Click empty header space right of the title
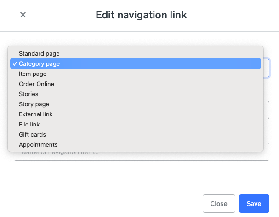Viewport: 279px width, 217px height. 230,15
